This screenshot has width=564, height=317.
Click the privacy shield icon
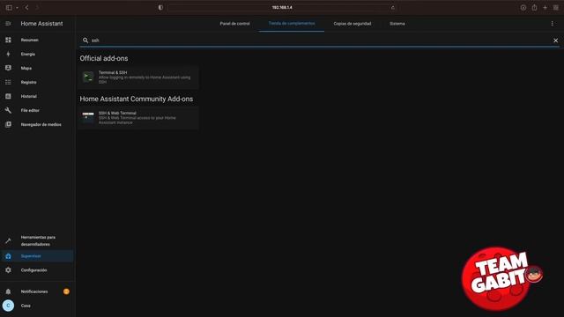click(x=160, y=7)
